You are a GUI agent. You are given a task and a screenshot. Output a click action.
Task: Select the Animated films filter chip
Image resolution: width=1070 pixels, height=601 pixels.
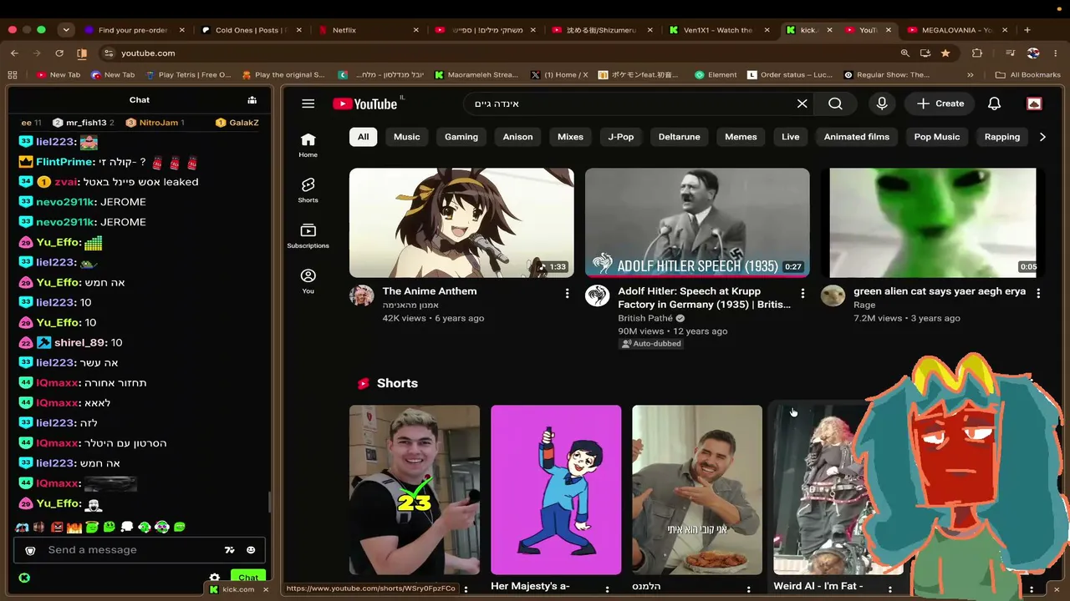click(x=857, y=137)
